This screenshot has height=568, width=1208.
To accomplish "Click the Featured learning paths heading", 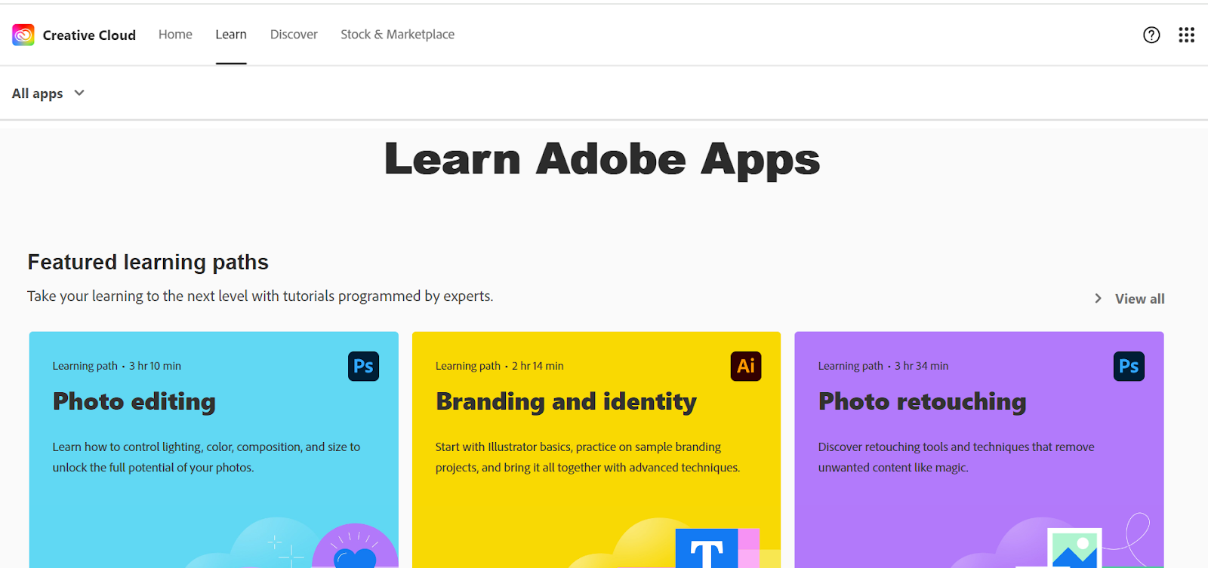I will (148, 262).
